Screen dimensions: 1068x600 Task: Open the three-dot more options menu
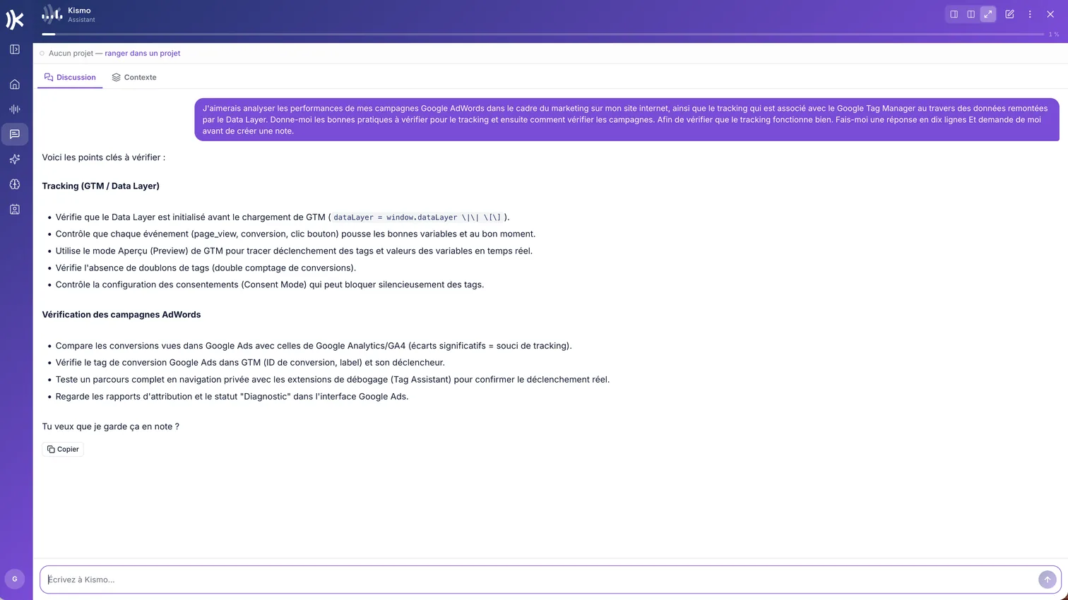click(x=1030, y=14)
